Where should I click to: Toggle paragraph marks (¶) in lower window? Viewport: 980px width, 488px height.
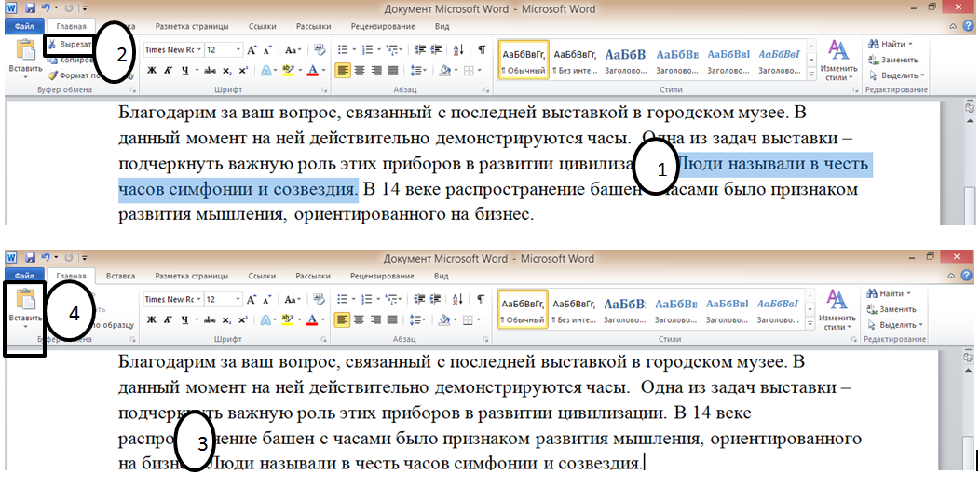click(x=482, y=299)
